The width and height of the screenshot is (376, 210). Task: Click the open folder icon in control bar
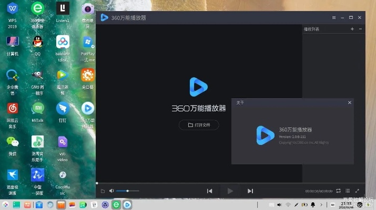pyautogui.click(x=103, y=191)
